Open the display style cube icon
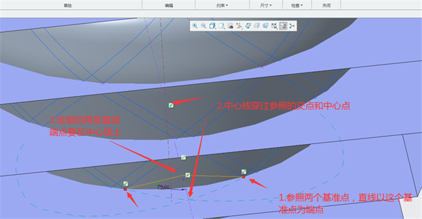This screenshot has width=422, height=219. point(212,26)
